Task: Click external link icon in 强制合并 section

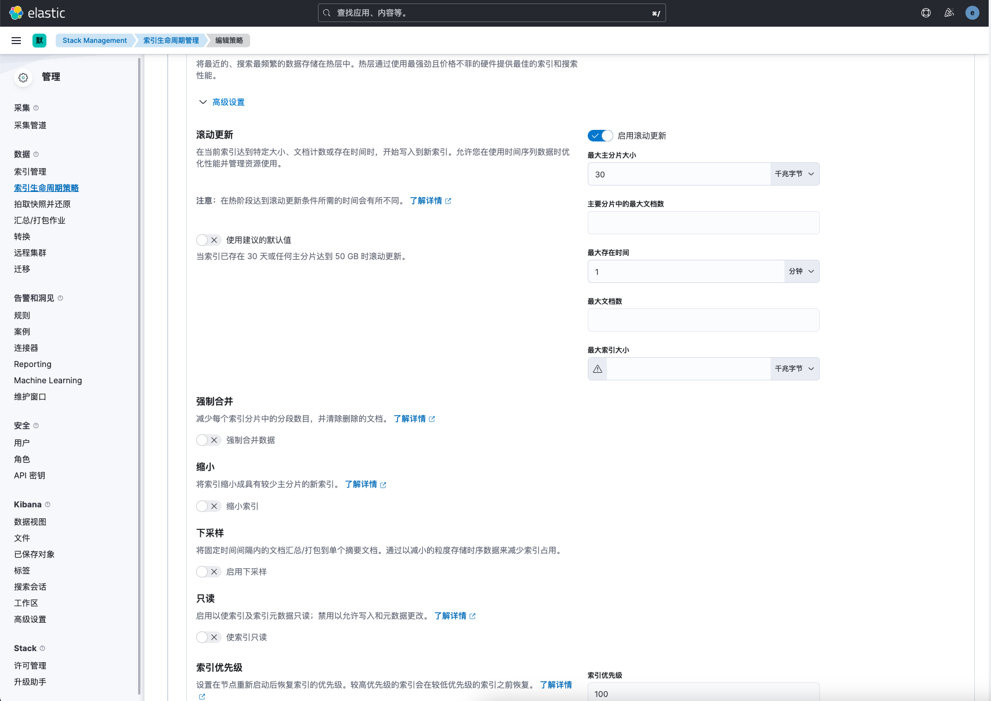Action: point(432,419)
